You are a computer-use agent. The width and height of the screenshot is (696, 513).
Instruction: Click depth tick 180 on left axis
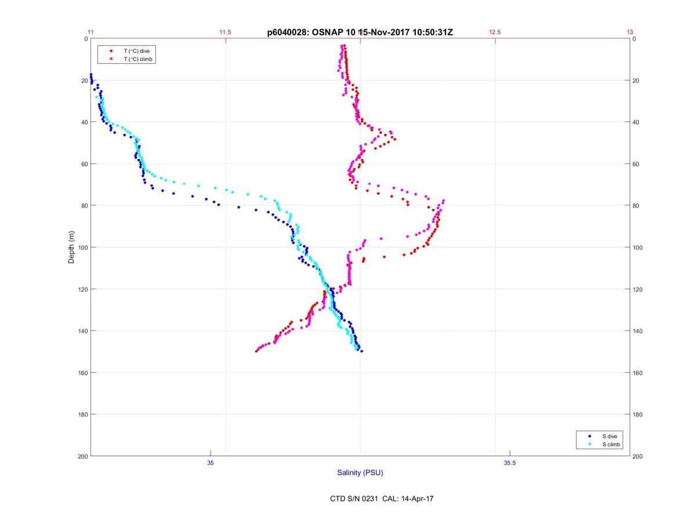point(83,414)
